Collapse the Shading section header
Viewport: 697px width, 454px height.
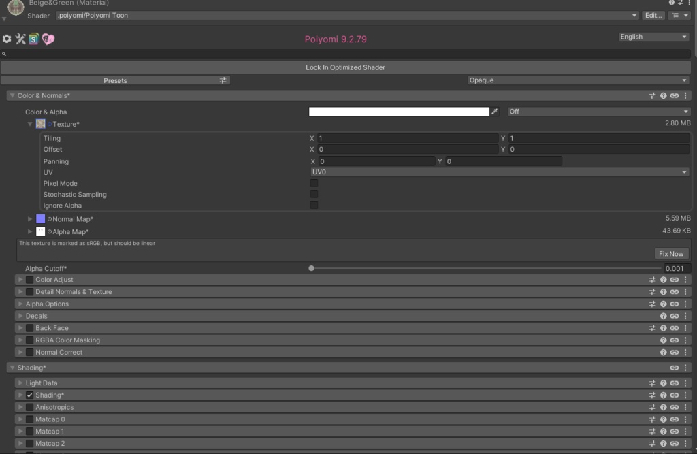click(12, 368)
